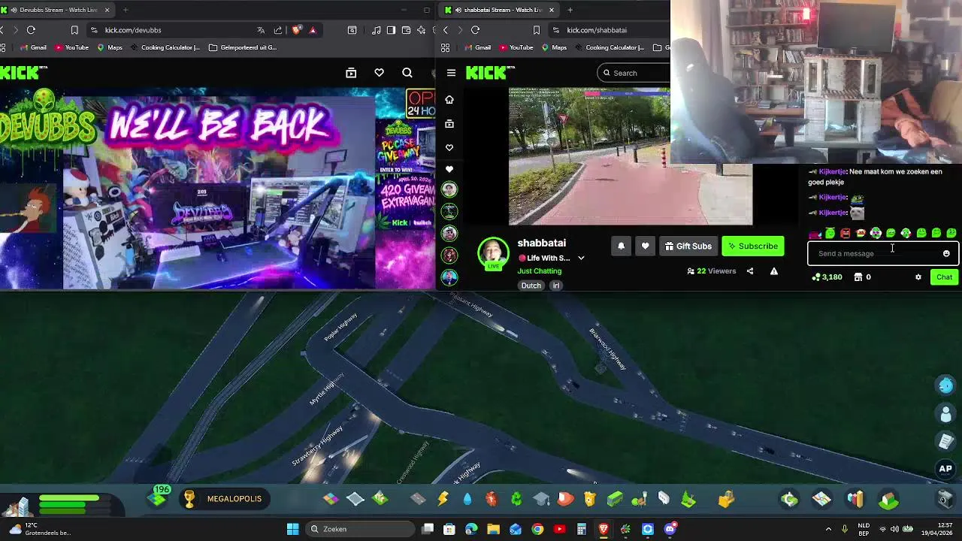Viewport: 962px width, 541px height.
Task: Open Maps bookmark in devubbs window
Action: tap(109, 47)
